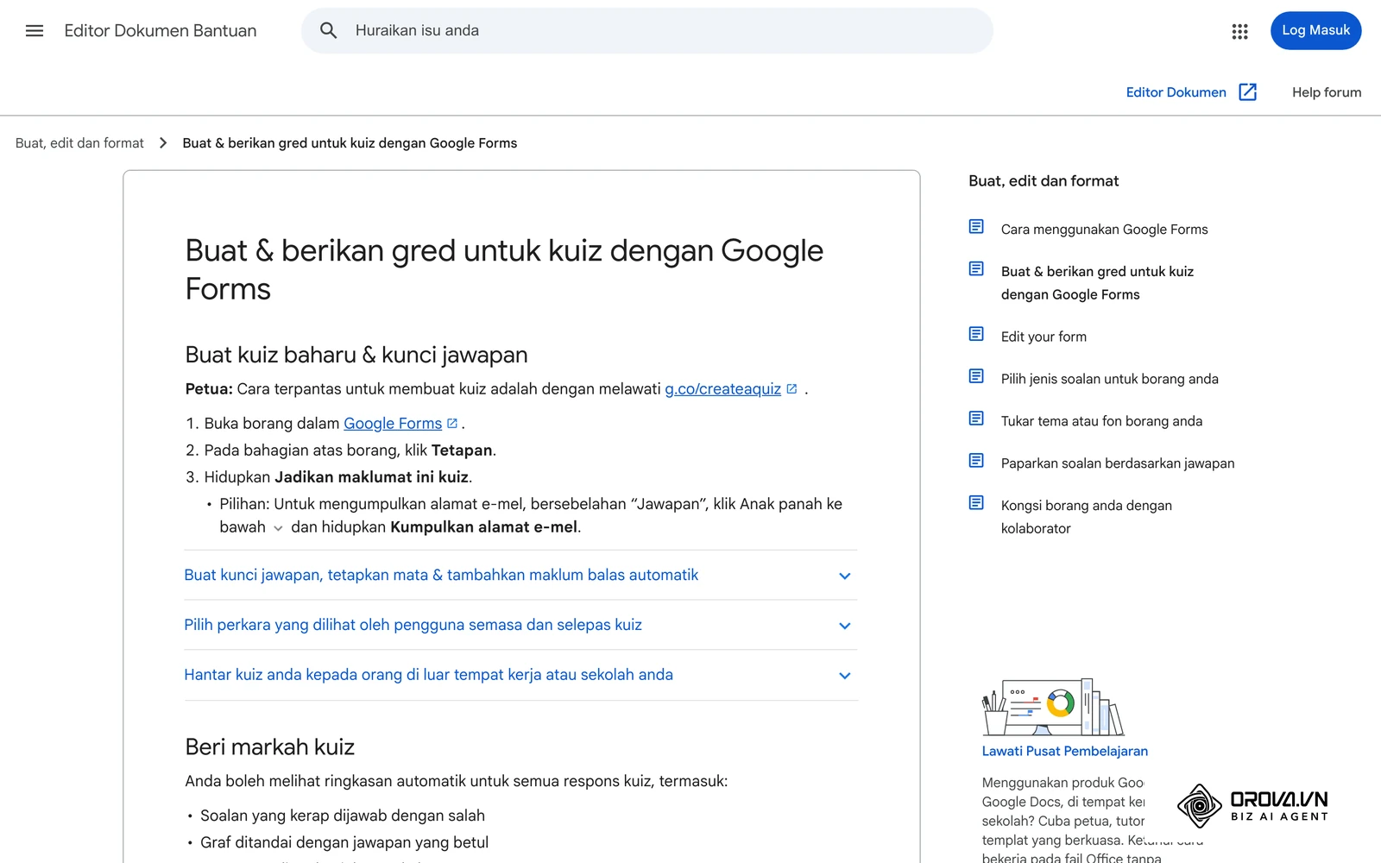Click Editor Dokumen Bantuan title
Screen dimensions: 1381x863
pos(161,31)
